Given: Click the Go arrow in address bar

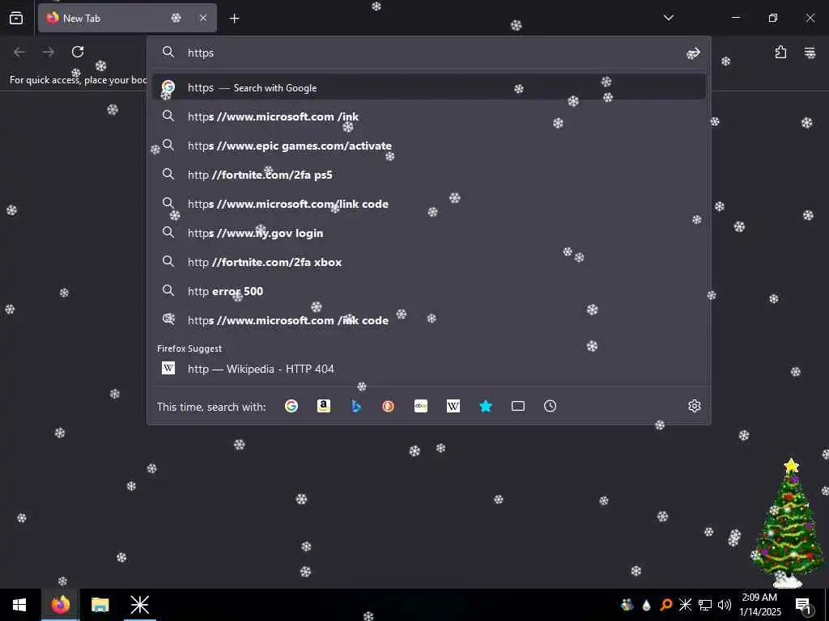Looking at the screenshot, I should point(694,53).
